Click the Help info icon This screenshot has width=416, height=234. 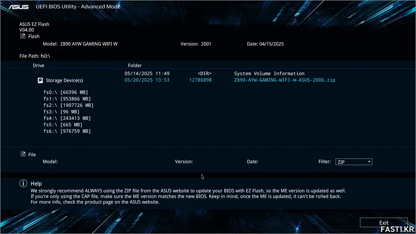pos(23,183)
